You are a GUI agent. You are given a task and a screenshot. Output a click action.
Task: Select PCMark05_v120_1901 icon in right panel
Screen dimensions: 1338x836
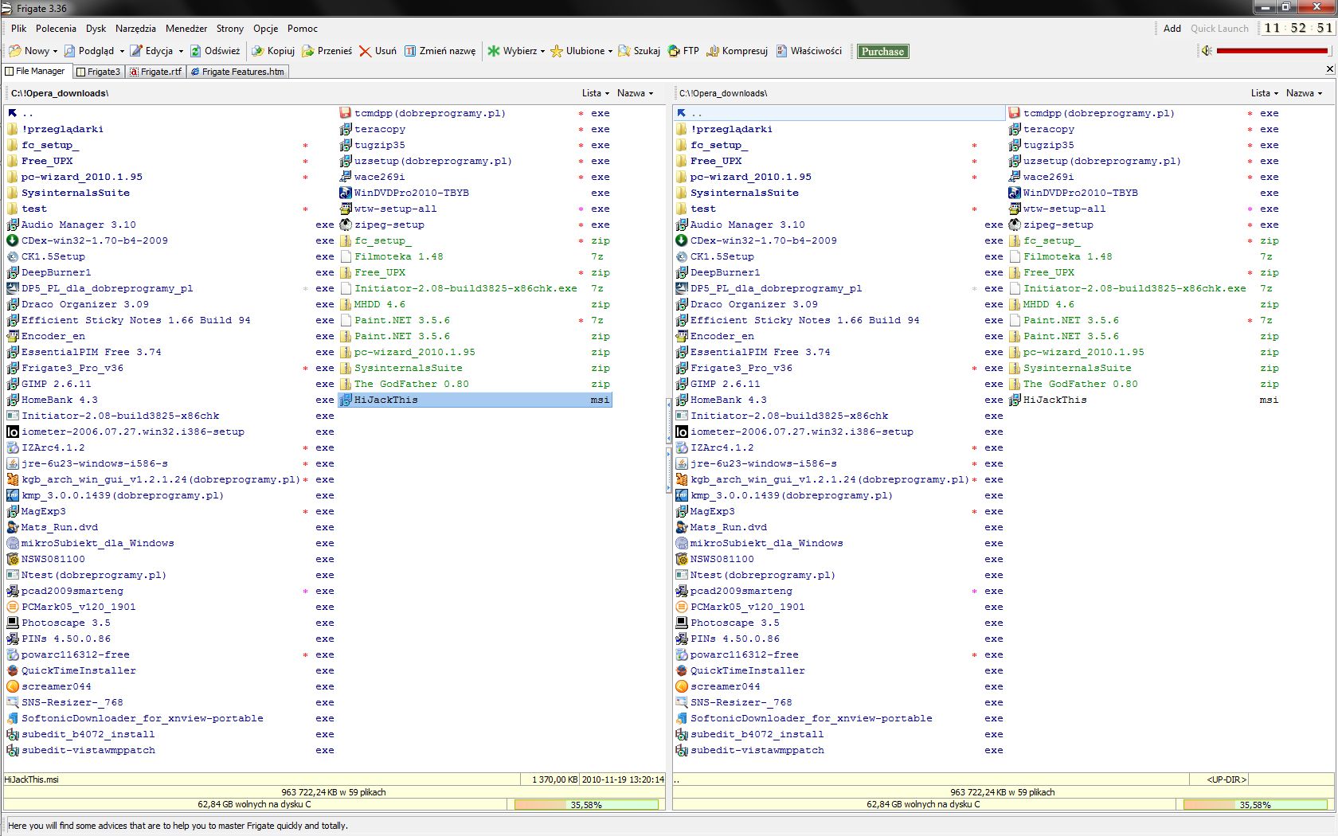tap(681, 607)
